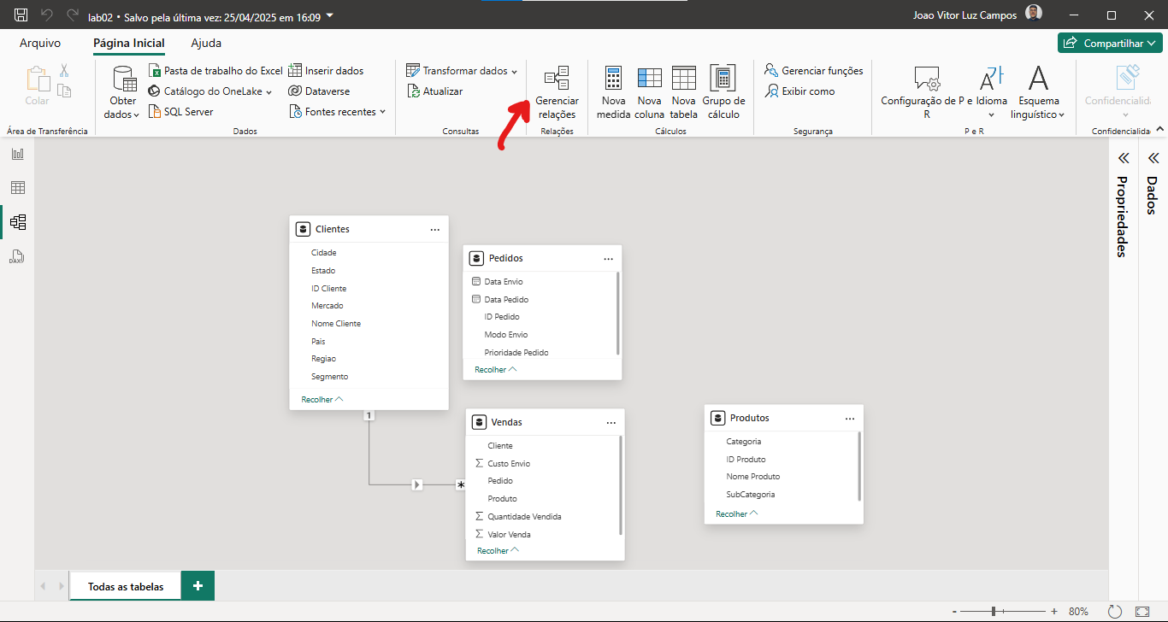Viewport: 1168px width, 622px height.
Task: Select the Todas as tabelas layout tab
Action: click(x=126, y=586)
